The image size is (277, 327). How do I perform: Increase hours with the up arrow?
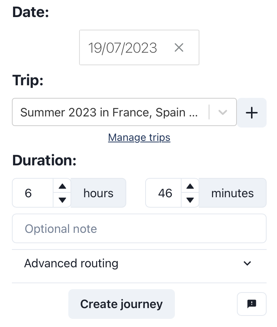pos(62,186)
